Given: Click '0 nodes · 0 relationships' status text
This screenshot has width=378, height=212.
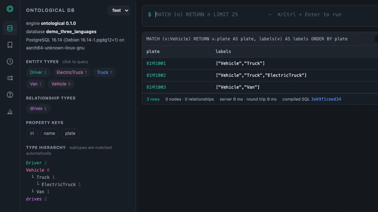Looking at the screenshot, I should coord(190,99).
